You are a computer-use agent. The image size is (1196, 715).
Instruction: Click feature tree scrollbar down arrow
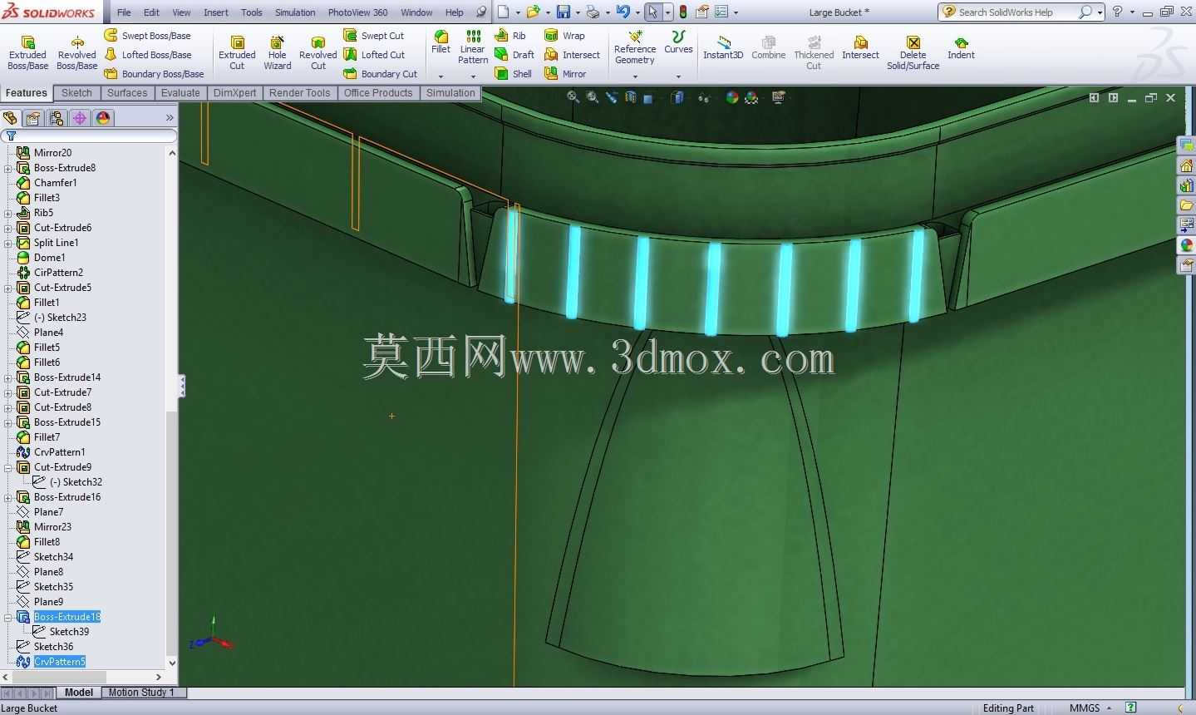[x=172, y=663]
